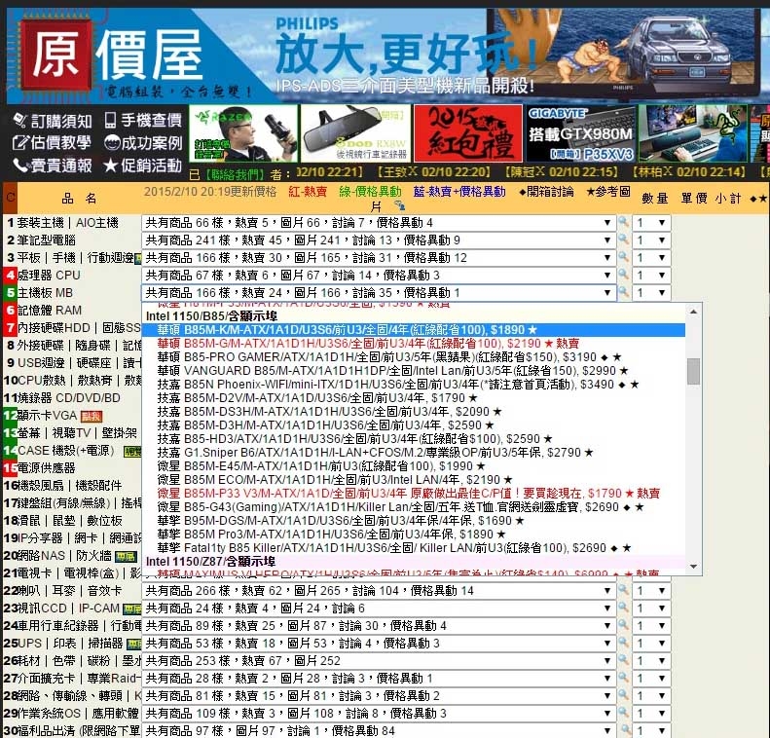Open the RX8W rear-view dashcam ad
Screen dimensions: 770x738
point(355,133)
